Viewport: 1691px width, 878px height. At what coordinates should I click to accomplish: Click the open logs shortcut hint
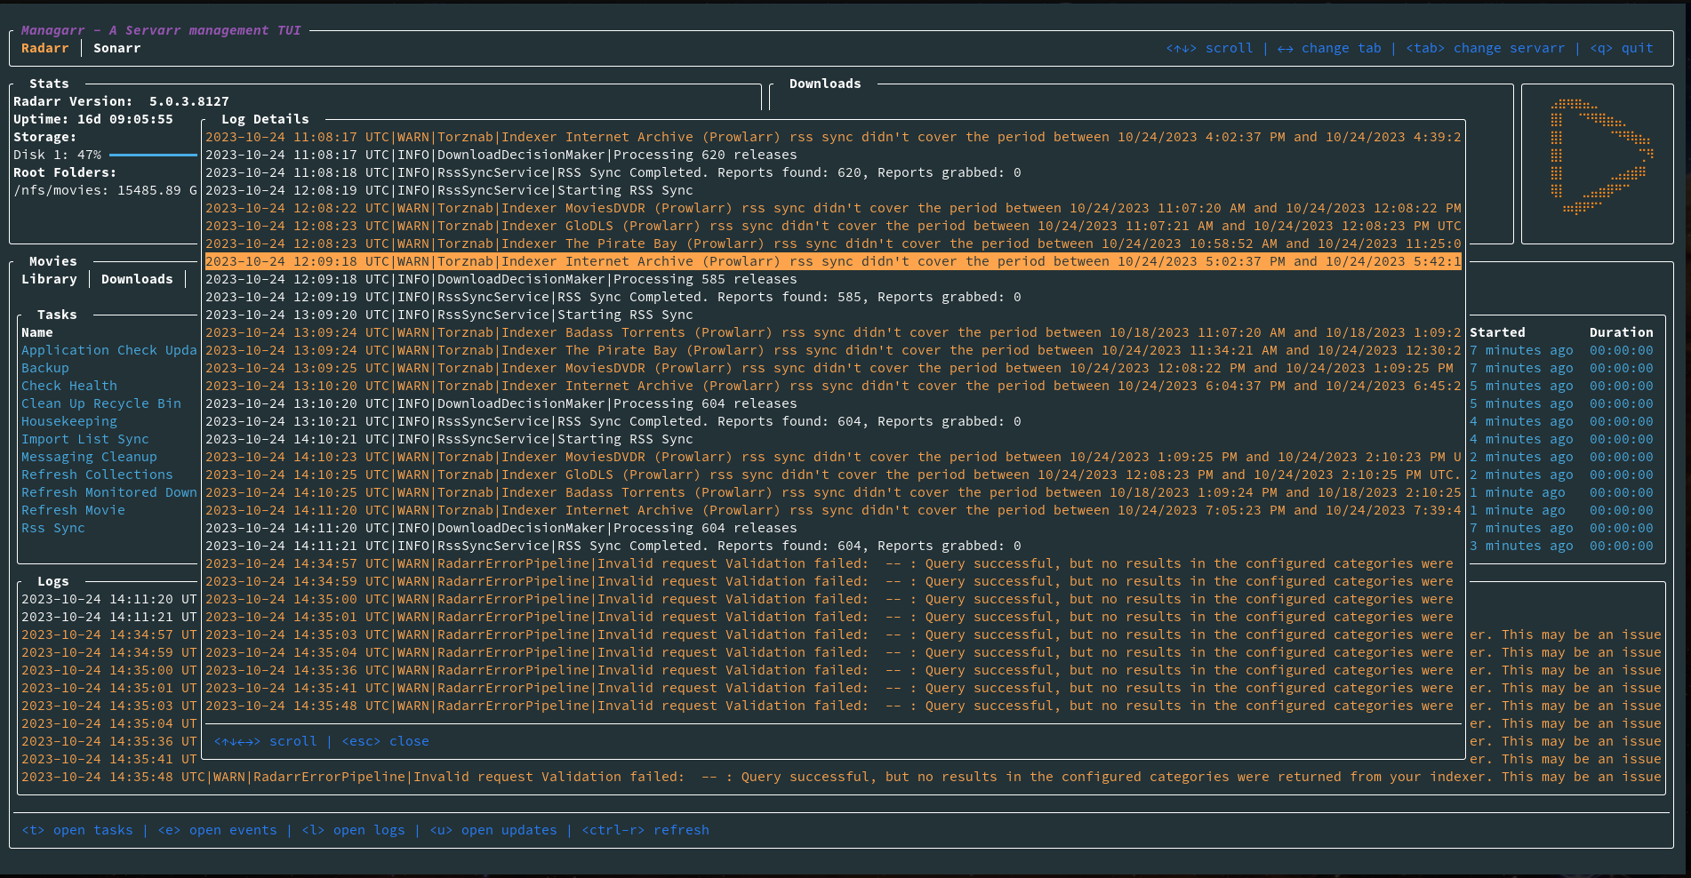click(353, 830)
